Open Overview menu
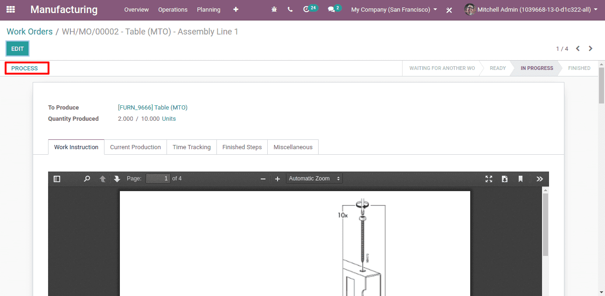Viewport: 605px width, 296px height. click(137, 9)
